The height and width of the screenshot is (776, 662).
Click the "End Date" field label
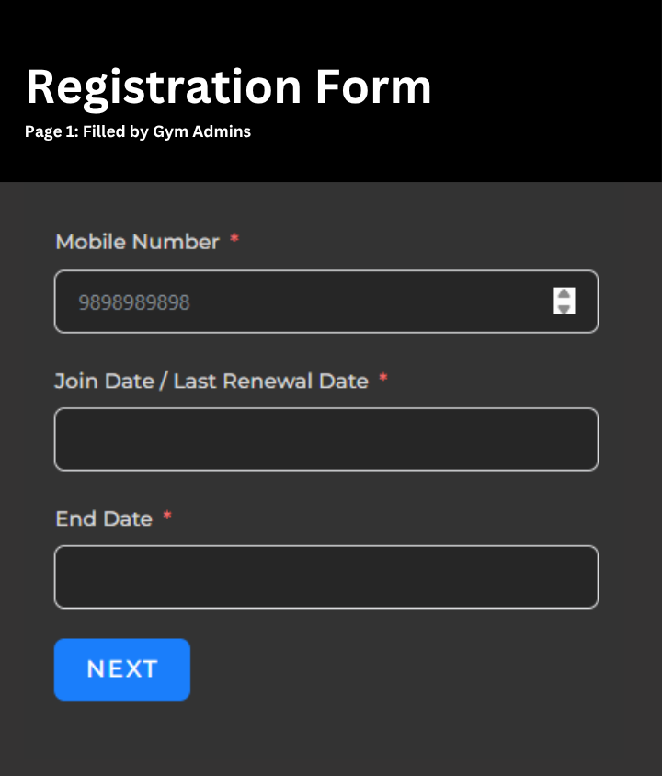[104, 519]
